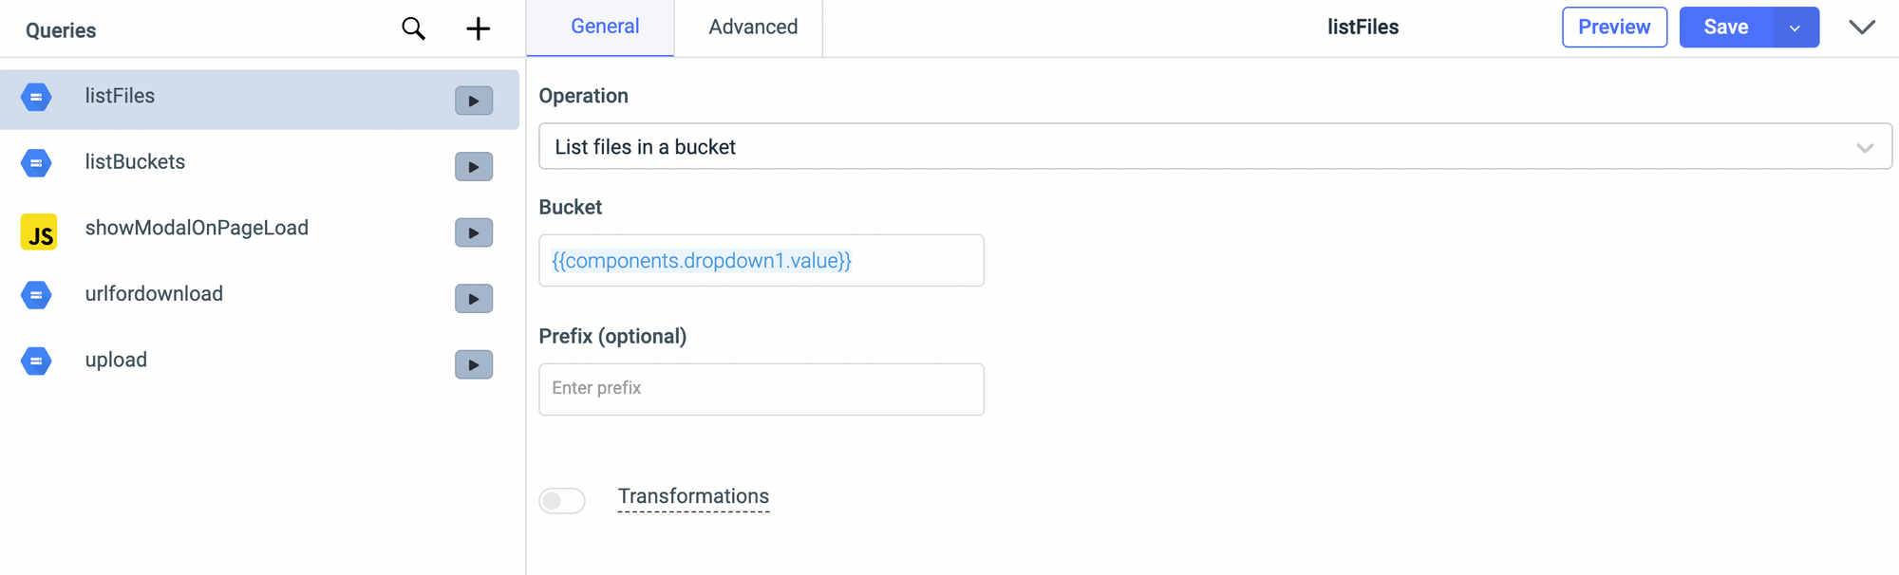Collapse the query editor with the top-right chevron
1899x575 pixels.
pos(1862,28)
